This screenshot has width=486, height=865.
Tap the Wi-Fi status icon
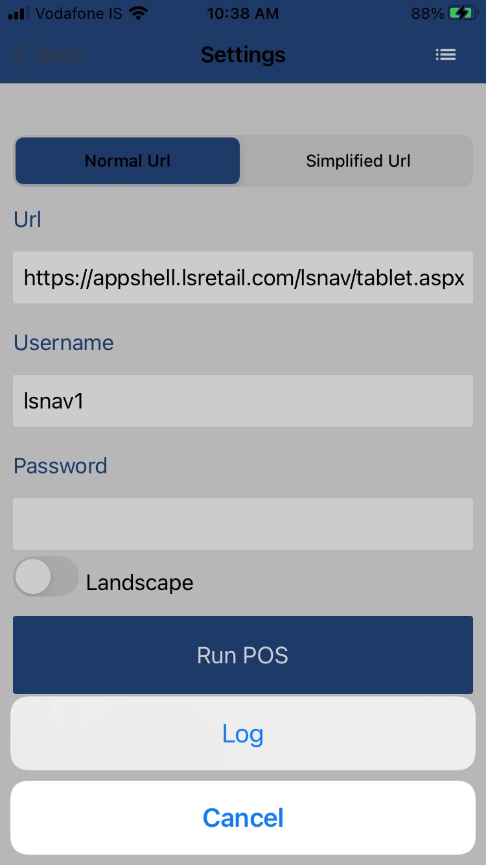click(138, 14)
